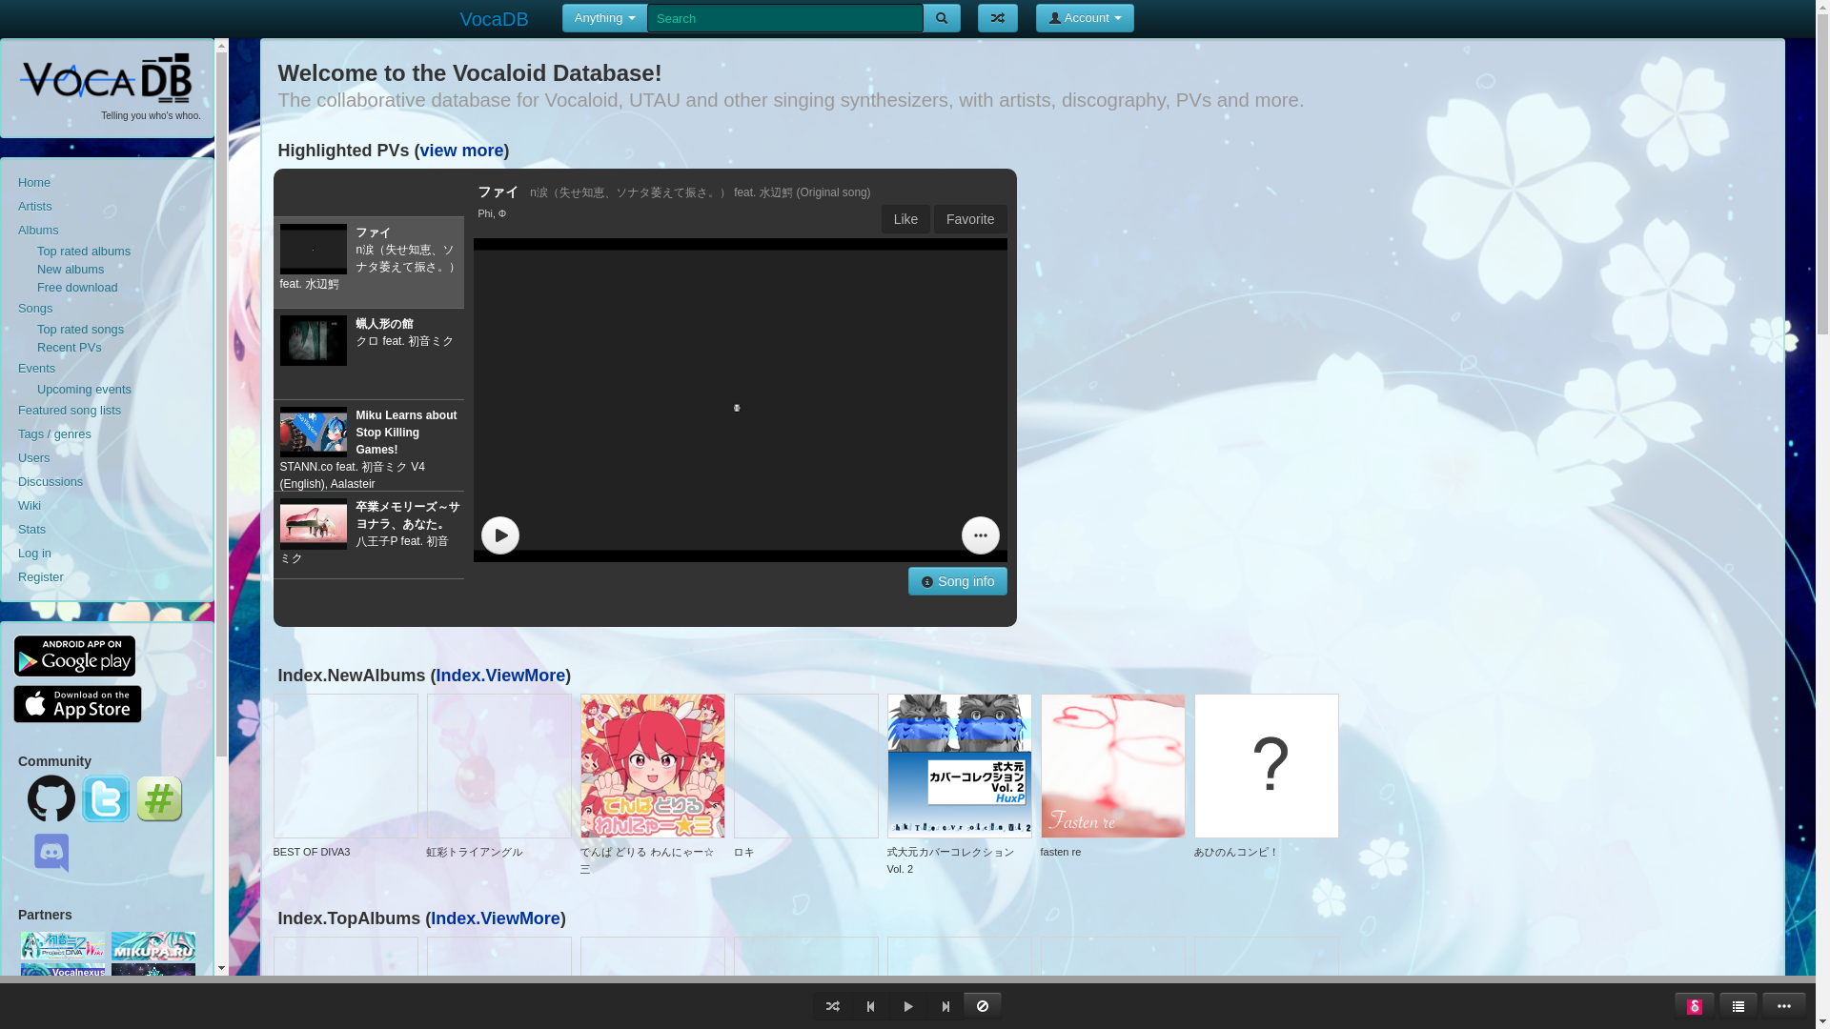Open BEST OF DIVA3 album
1830x1029 pixels.
click(x=345, y=766)
